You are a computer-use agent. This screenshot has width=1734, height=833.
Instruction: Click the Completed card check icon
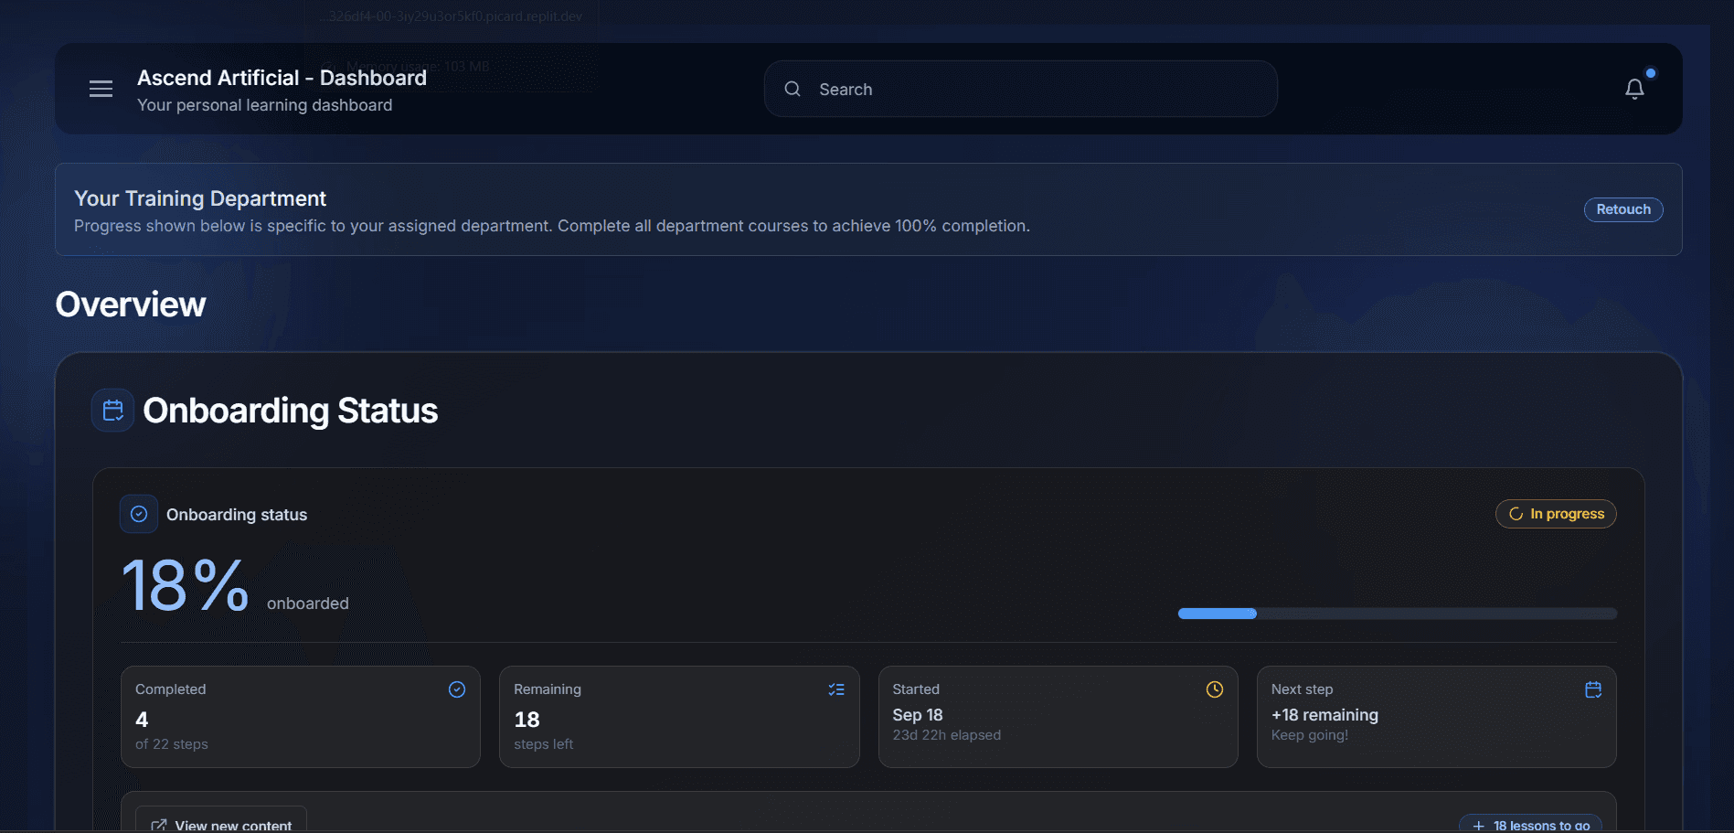[x=457, y=689]
